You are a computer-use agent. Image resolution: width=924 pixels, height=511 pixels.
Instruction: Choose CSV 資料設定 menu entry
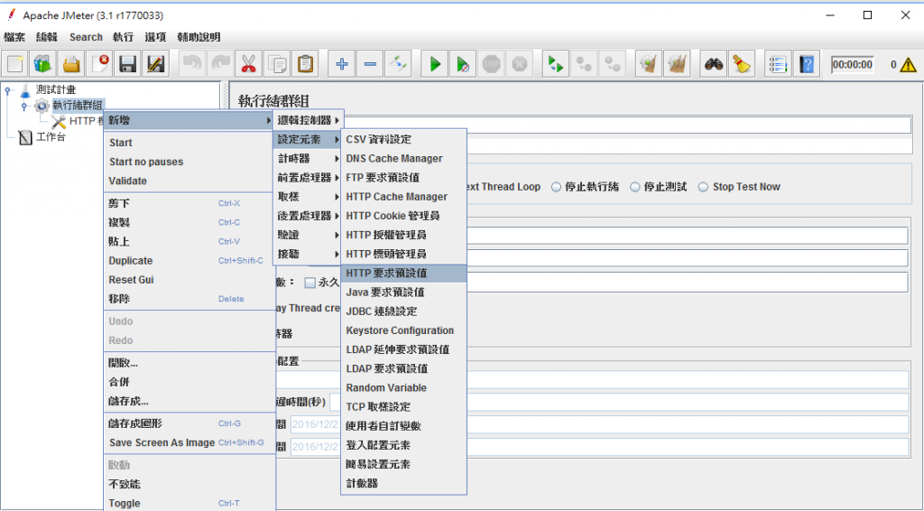(x=403, y=140)
